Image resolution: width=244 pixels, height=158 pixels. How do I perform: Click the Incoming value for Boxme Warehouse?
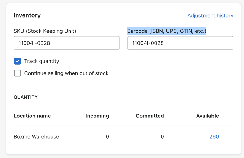(107, 137)
